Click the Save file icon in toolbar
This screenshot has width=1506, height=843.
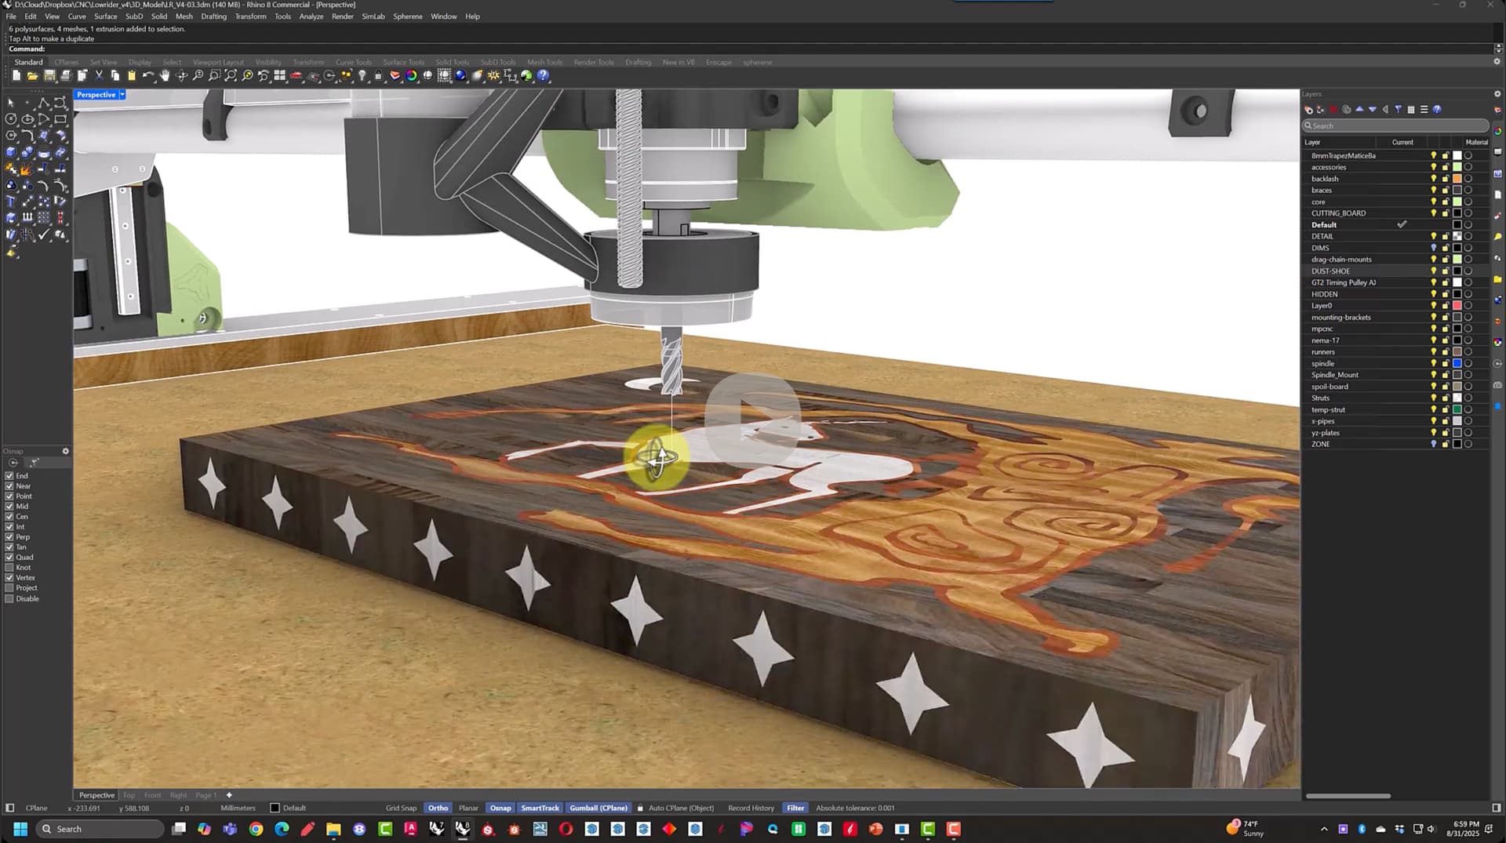[49, 76]
